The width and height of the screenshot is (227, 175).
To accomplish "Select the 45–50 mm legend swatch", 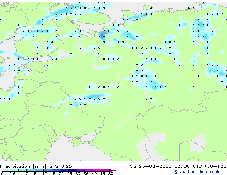I will (x=105, y=170).
